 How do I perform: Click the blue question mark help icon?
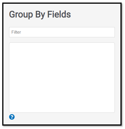coord(12,117)
